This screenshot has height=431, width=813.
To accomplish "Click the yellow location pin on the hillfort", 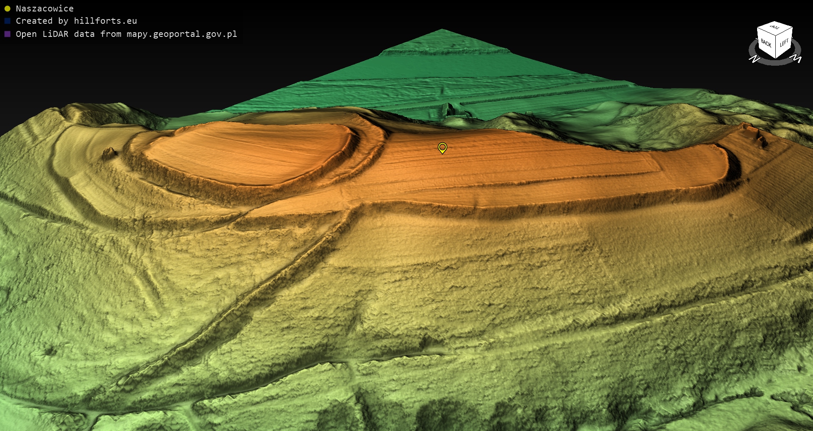I will pyautogui.click(x=442, y=147).
